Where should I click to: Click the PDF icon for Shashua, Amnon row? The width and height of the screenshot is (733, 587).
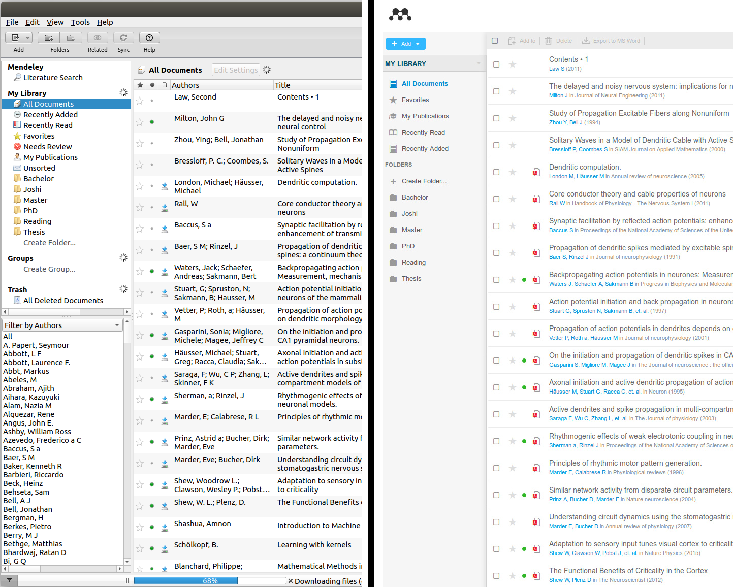click(165, 528)
